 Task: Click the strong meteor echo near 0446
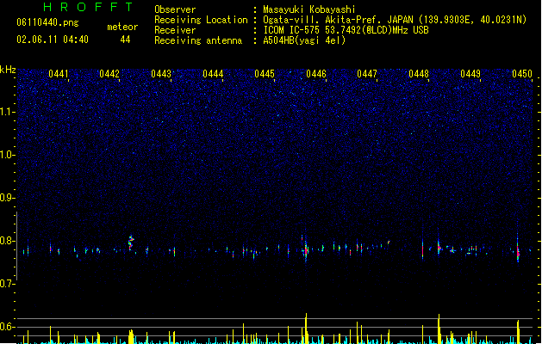tap(306, 249)
